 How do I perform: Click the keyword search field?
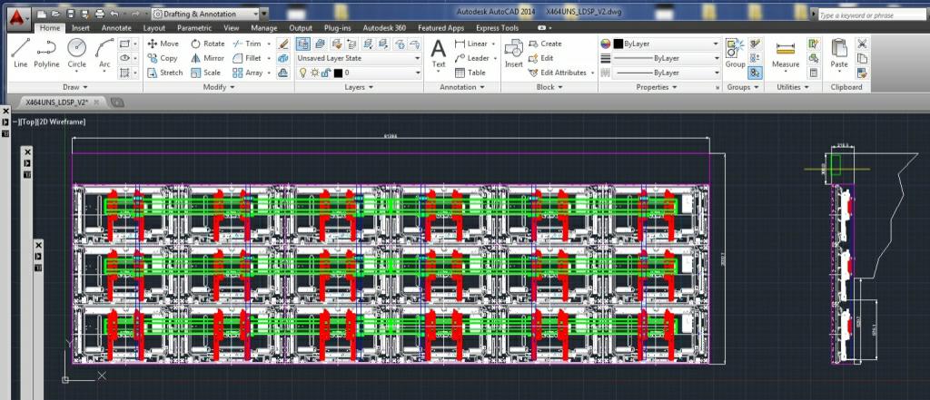point(869,15)
